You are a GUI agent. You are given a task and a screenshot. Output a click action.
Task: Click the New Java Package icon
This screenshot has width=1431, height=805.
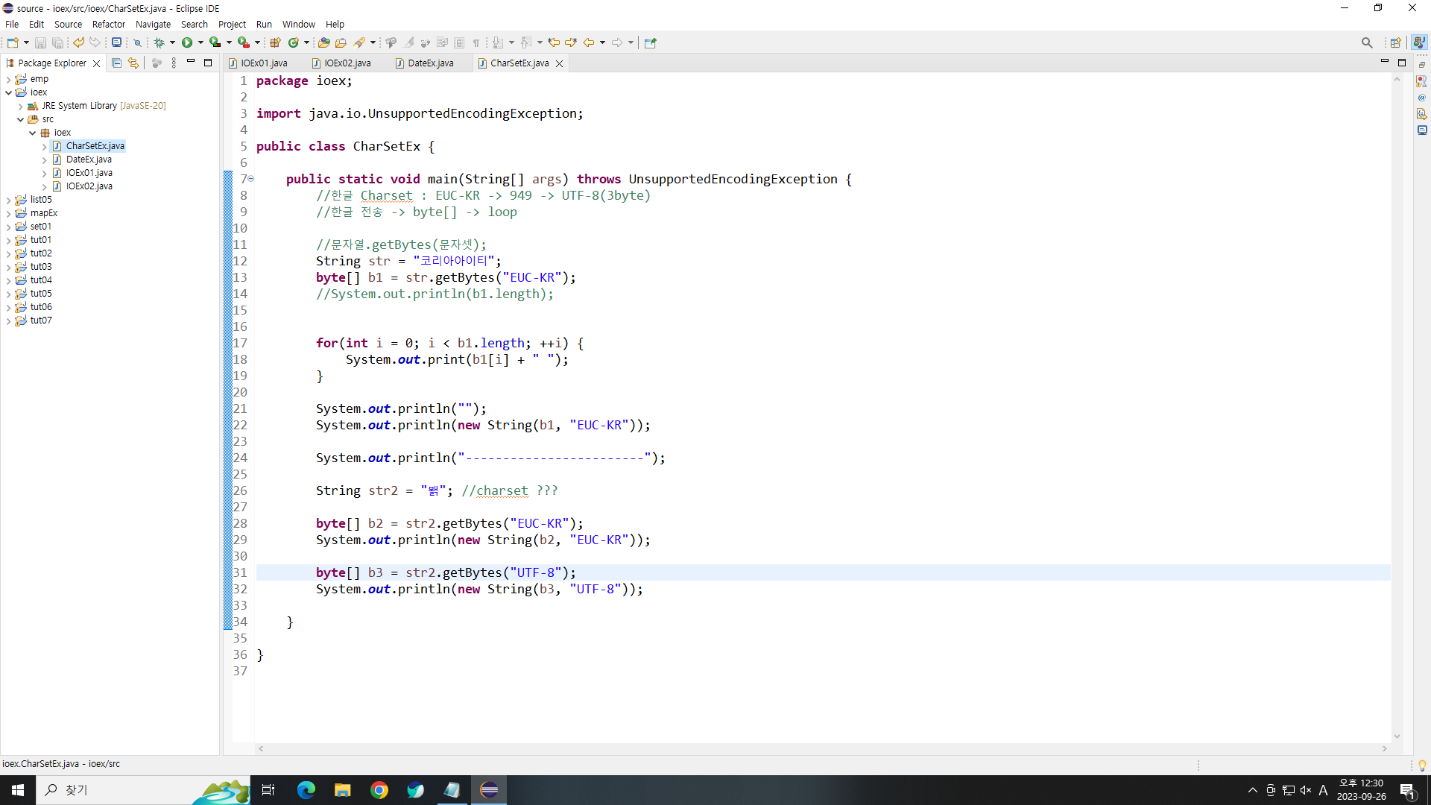coord(275,42)
